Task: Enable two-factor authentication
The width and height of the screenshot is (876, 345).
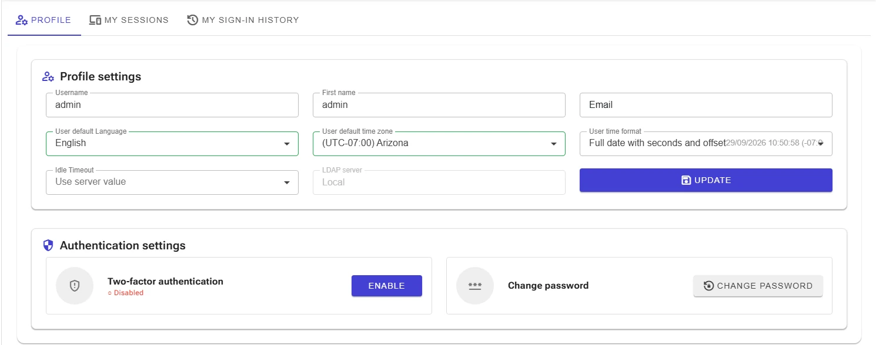Action: (x=387, y=286)
